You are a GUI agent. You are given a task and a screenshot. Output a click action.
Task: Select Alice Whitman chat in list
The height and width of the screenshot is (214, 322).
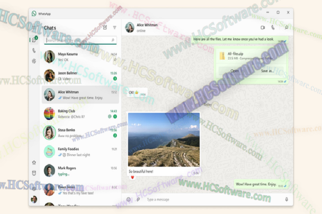click(80, 95)
